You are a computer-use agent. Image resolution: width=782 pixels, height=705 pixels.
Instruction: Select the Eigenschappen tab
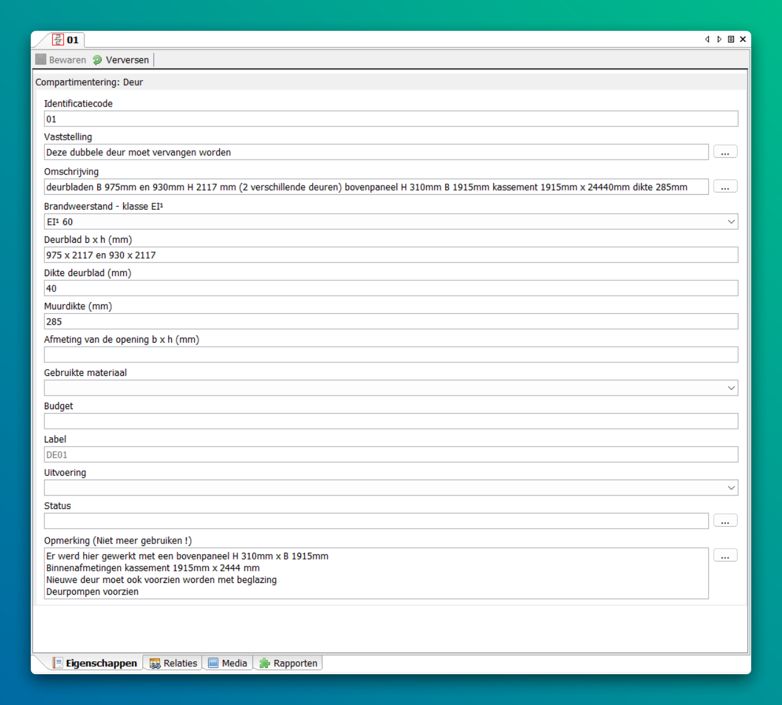point(95,663)
